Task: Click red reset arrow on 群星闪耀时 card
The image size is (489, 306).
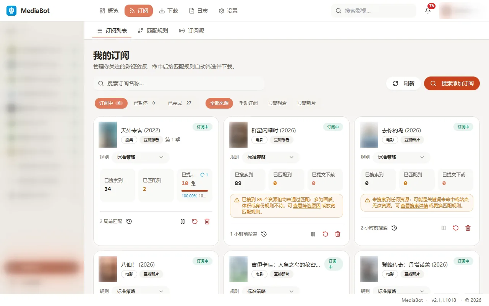Action: point(325,234)
